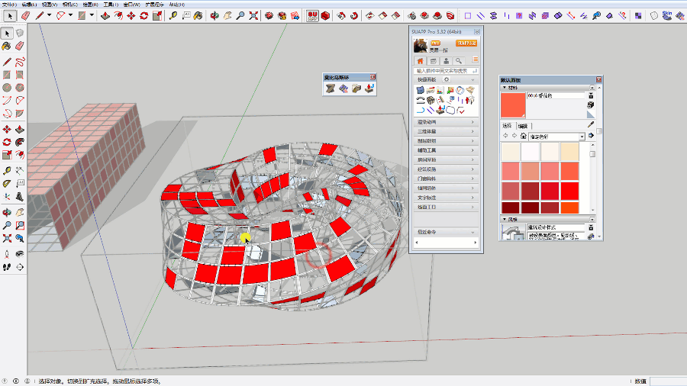Select the Pan hand tool
Image resolution: width=687 pixels, height=386 pixels.
227,15
